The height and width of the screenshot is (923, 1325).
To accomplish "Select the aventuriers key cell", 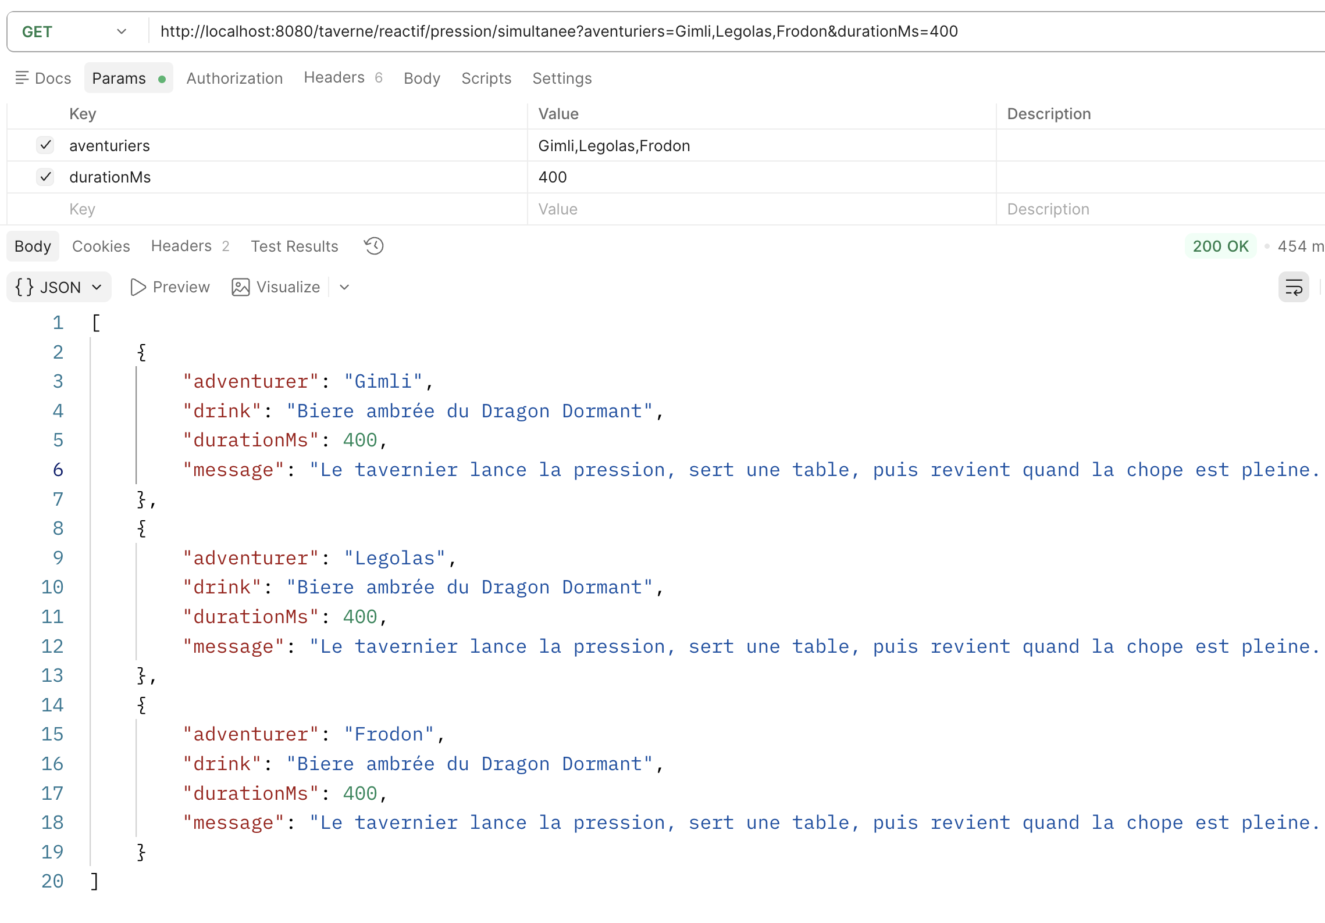I will [295, 145].
